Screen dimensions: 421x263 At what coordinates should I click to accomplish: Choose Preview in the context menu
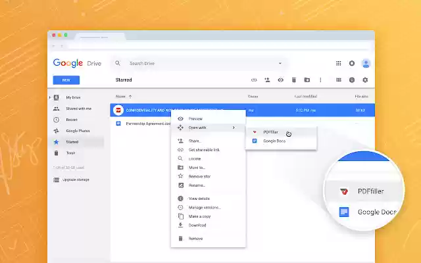coord(208,118)
